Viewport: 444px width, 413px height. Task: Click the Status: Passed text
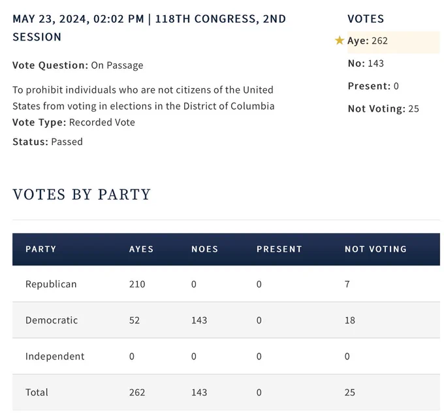(48, 141)
